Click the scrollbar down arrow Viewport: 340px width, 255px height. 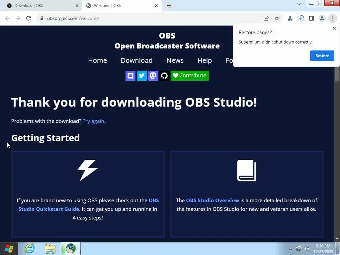tap(337, 239)
